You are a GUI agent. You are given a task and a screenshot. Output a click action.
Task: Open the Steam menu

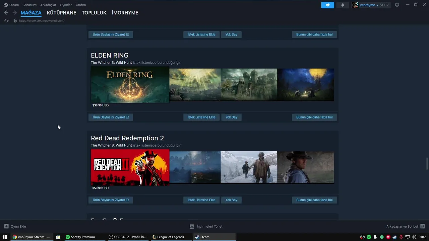(x=14, y=5)
